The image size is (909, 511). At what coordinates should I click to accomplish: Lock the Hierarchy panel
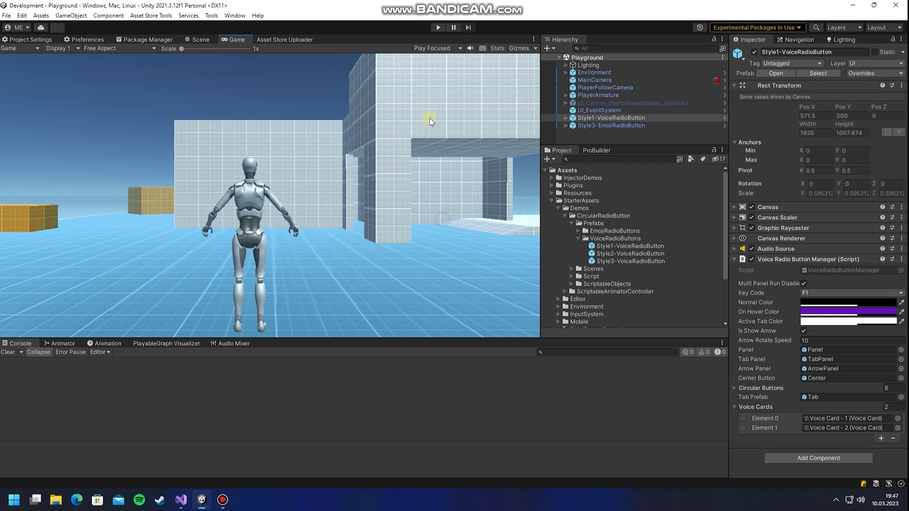(714, 39)
